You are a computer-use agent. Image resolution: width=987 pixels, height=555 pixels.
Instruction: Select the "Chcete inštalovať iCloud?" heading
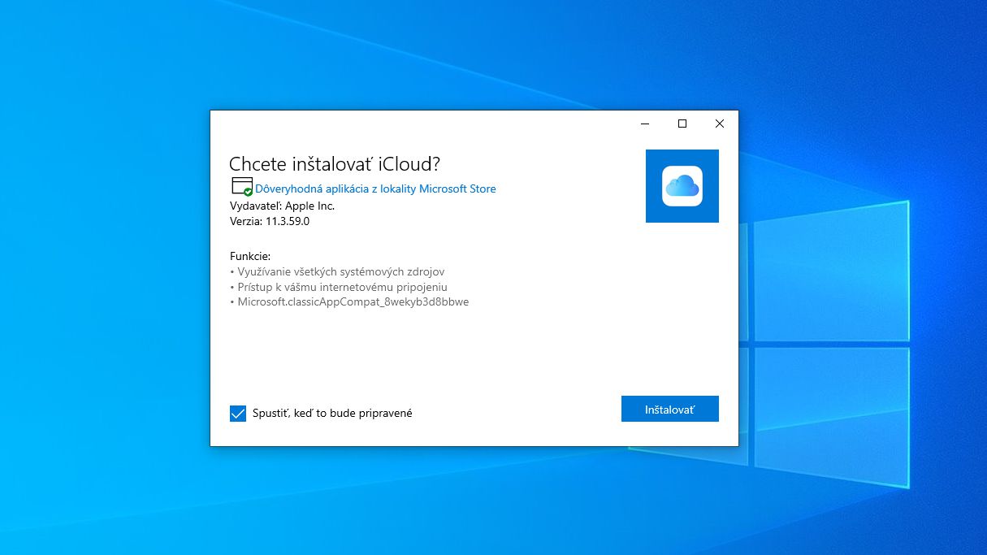pyautogui.click(x=335, y=164)
